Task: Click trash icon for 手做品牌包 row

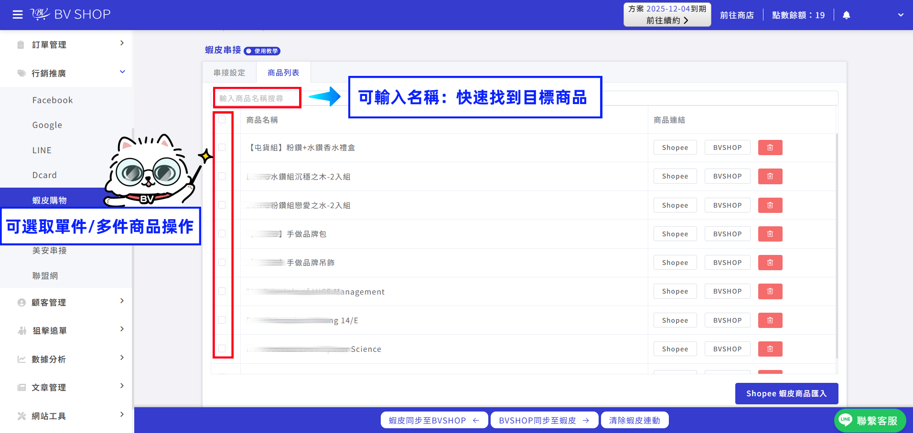Action: pos(770,234)
